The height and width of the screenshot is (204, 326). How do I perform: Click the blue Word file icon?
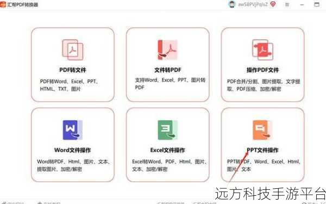click(x=73, y=130)
